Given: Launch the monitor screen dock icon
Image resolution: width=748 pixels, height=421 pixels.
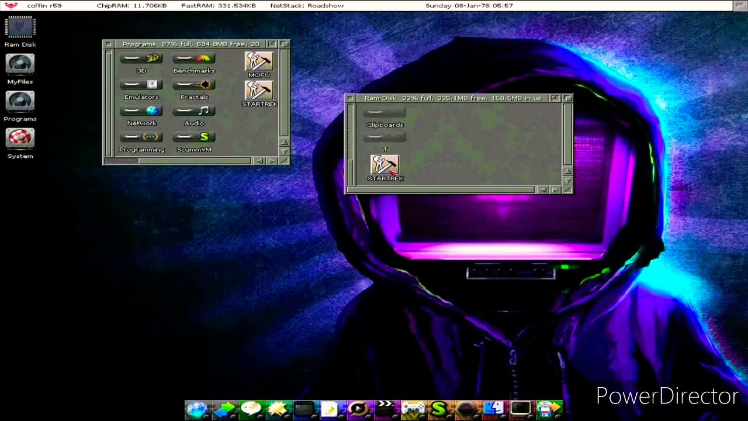Looking at the screenshot, I should (521, 409).
